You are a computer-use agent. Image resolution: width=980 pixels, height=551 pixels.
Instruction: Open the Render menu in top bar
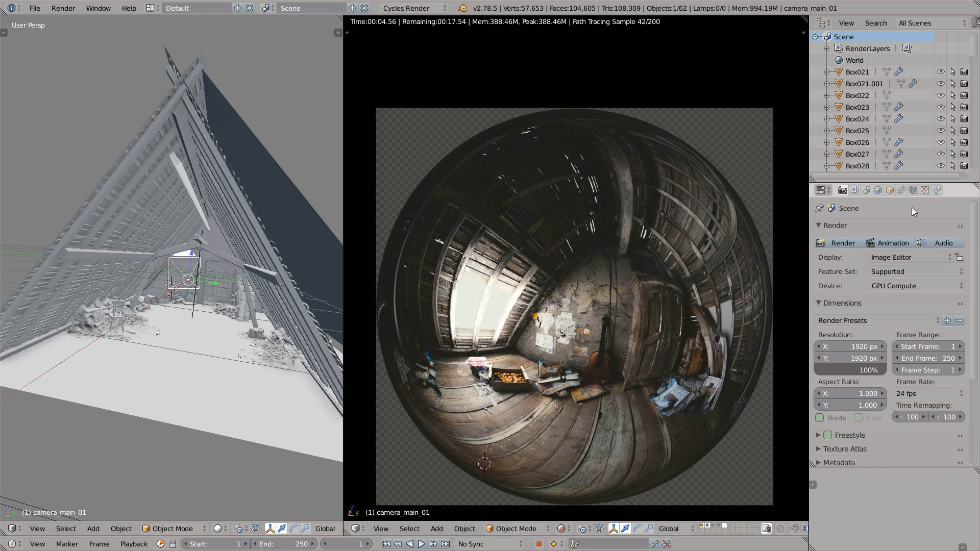63,8
